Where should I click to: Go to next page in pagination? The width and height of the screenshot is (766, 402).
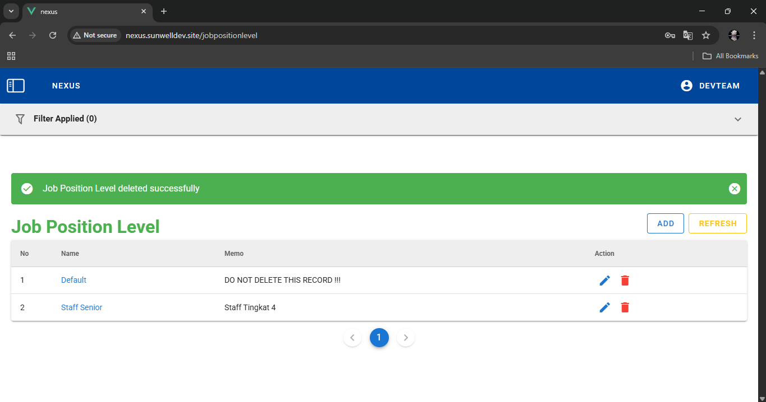click(406, 338)
